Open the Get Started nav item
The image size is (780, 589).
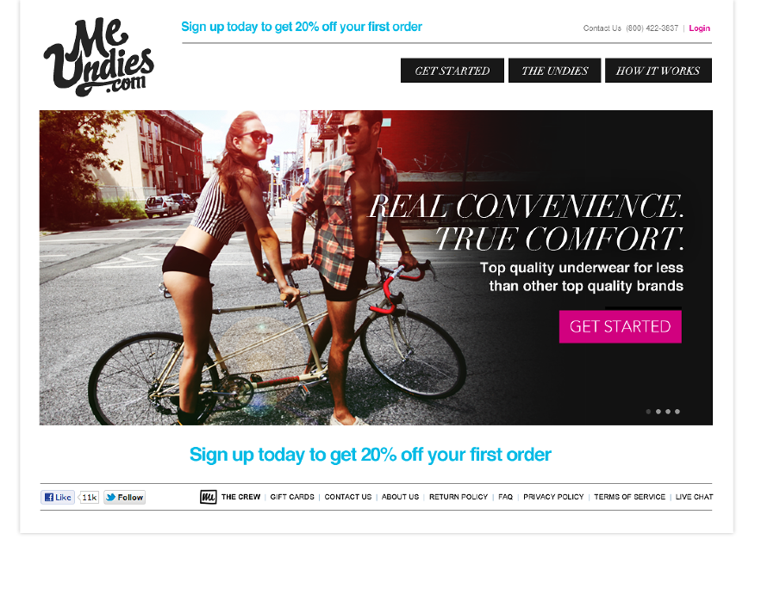point(452,71)
